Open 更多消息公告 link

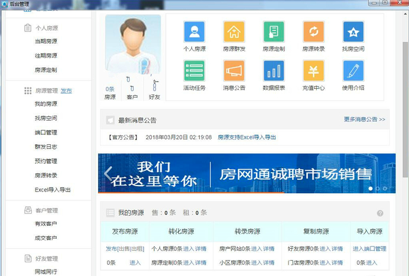tap(364, 119)
